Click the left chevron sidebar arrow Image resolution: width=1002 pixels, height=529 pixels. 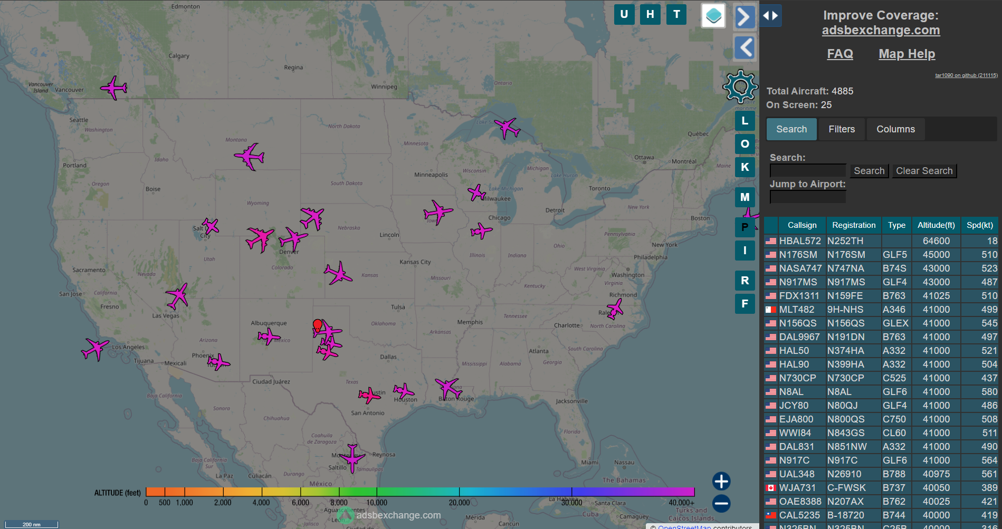pyautogui.click(x=745, y=48)
